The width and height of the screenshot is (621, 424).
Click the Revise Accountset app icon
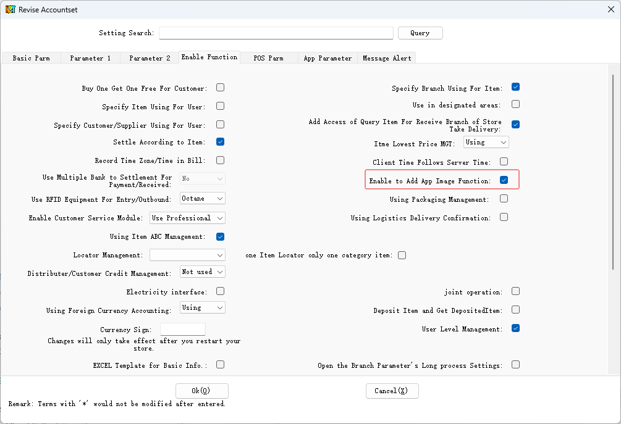coord(10,10)
